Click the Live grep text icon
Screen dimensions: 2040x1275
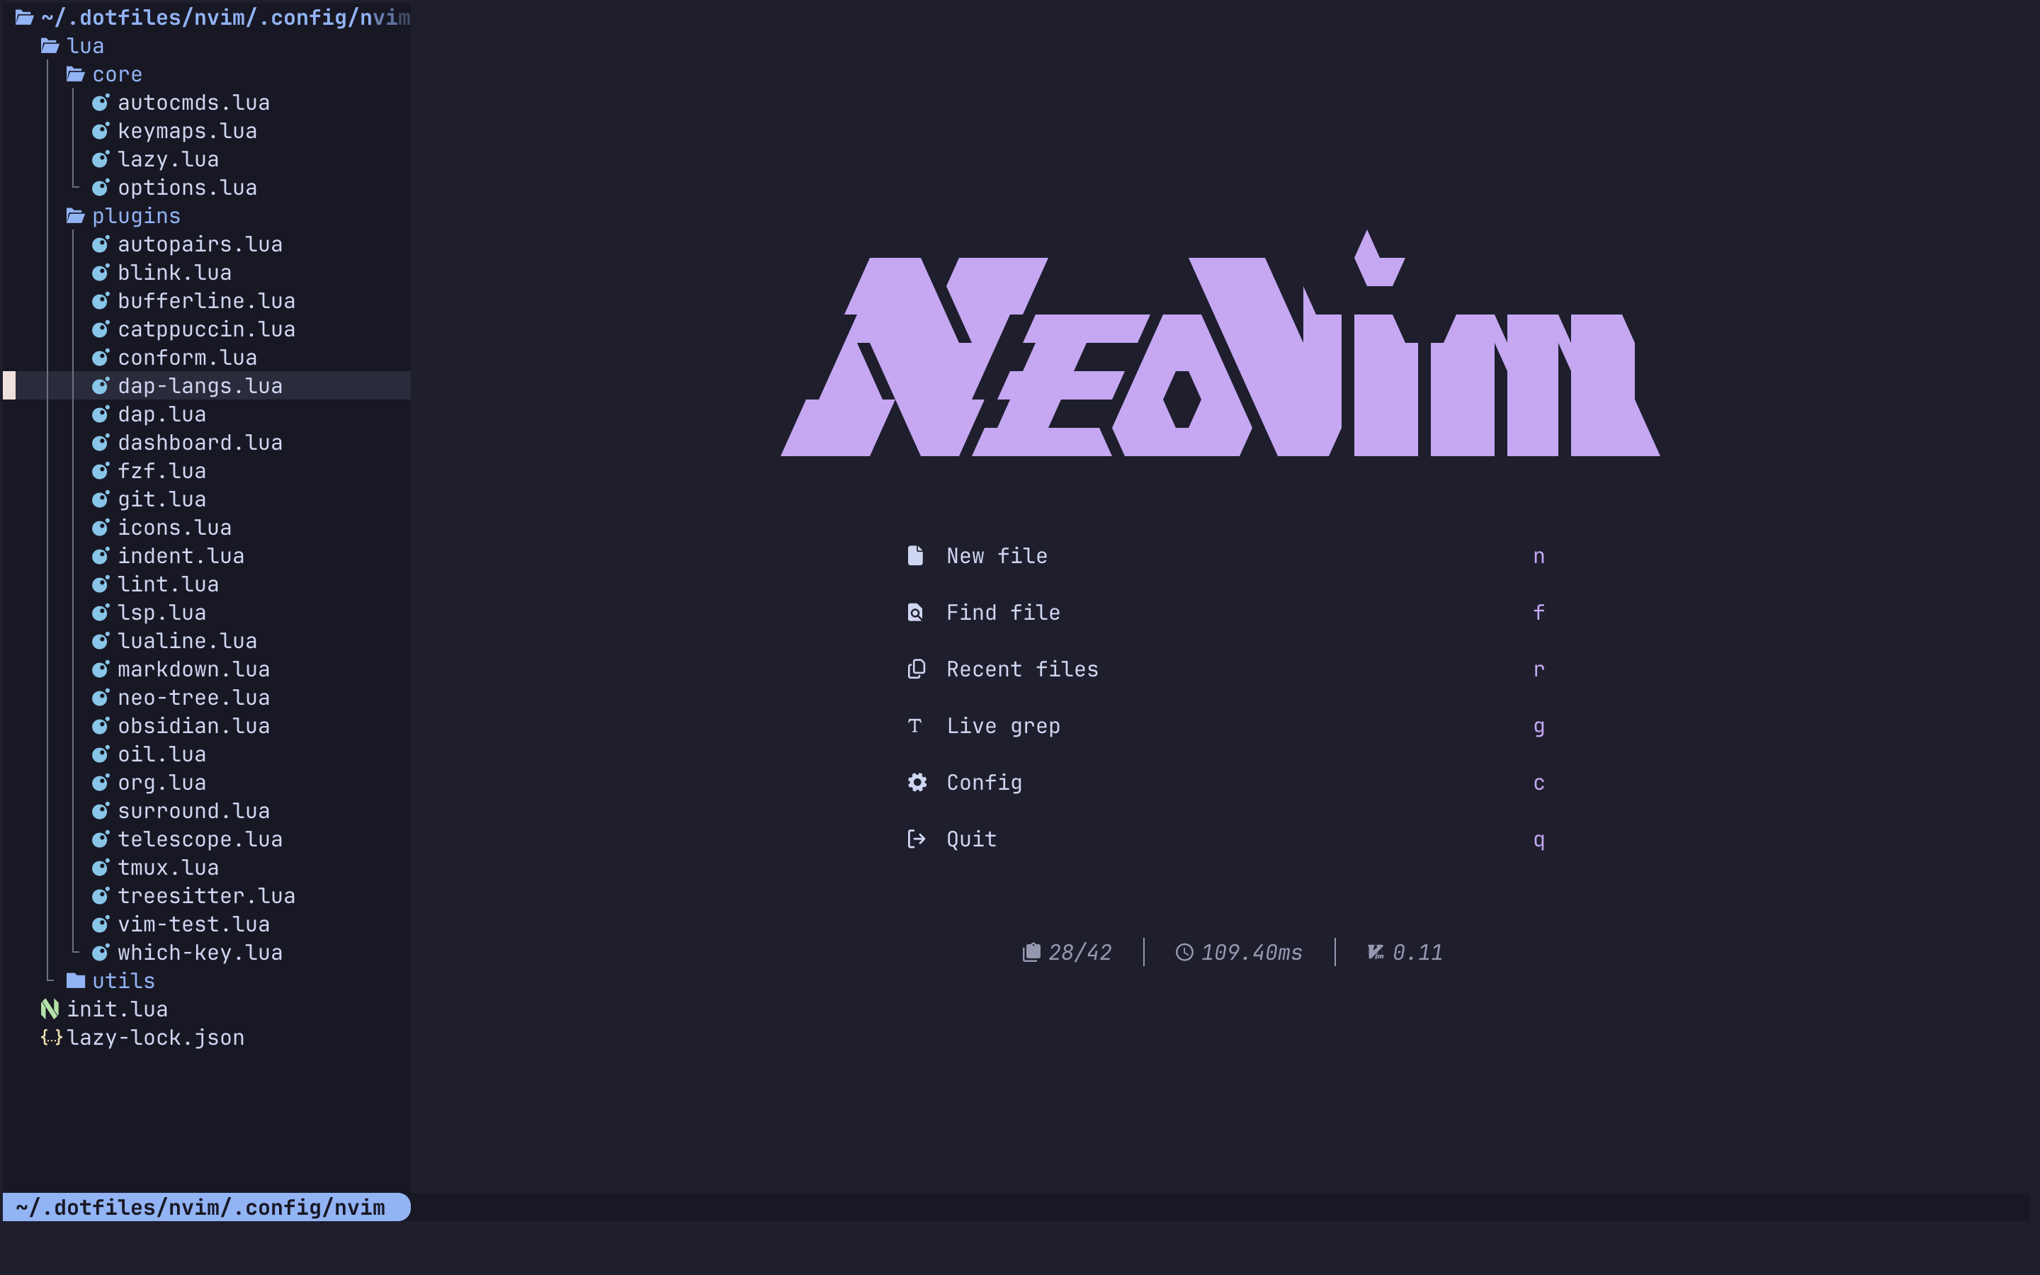point(914,725)
